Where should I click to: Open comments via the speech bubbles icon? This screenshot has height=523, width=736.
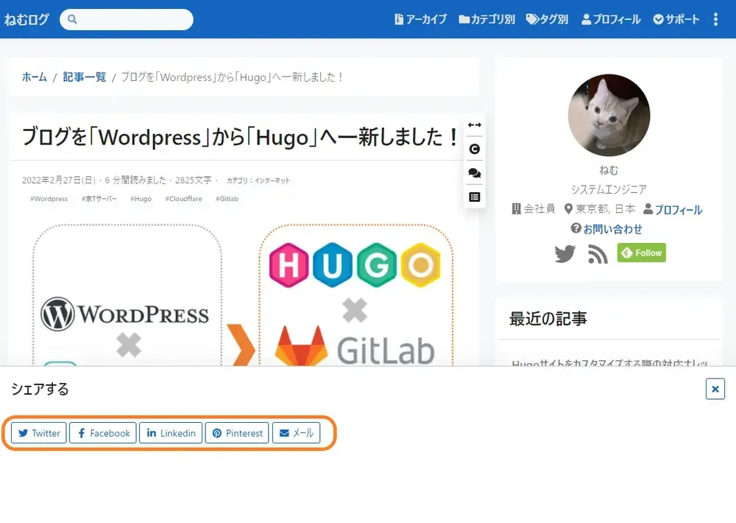[475, 173]
